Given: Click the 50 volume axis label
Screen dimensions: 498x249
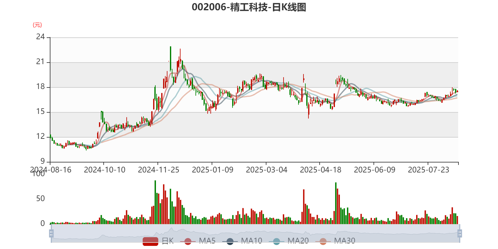Looking at the screenshot, I should (x=40, y=199).
